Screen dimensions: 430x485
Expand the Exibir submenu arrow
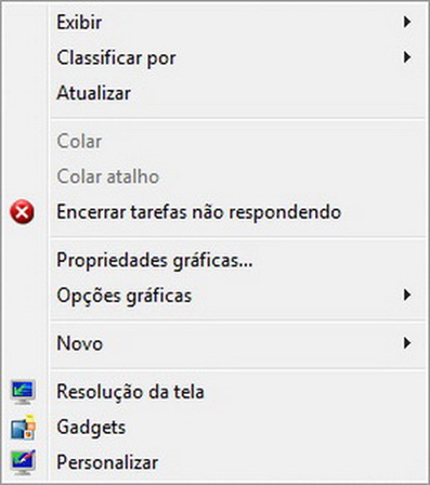407,22
